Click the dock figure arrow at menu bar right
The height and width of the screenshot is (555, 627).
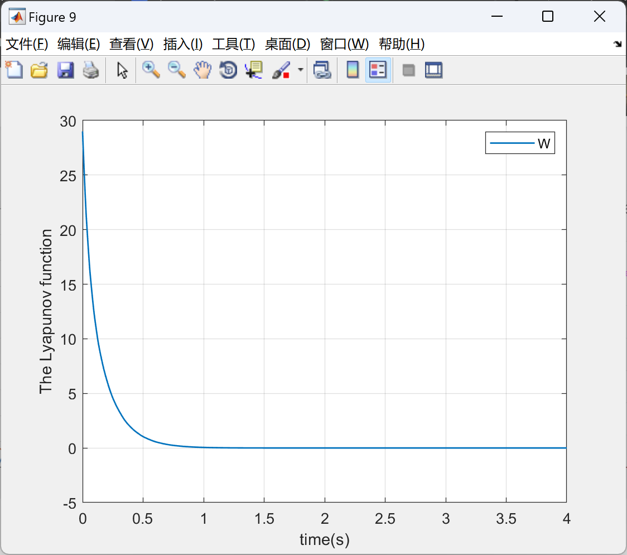618,44
